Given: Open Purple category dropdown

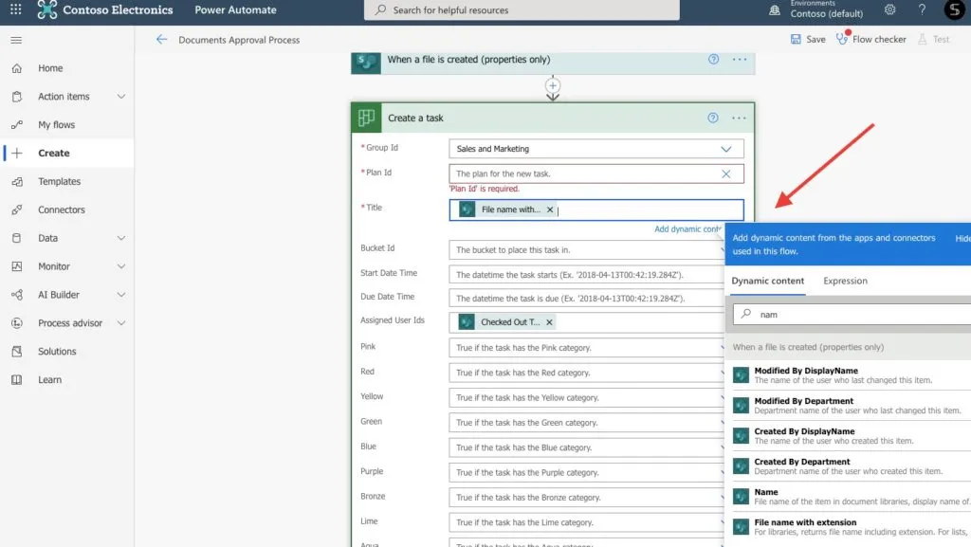Looking at the screenshot, I should click(586, 472).
